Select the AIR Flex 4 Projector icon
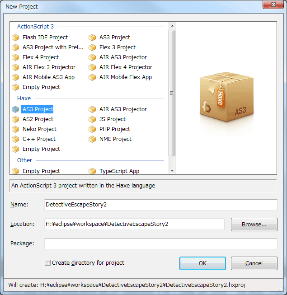 tap(93, 67)
